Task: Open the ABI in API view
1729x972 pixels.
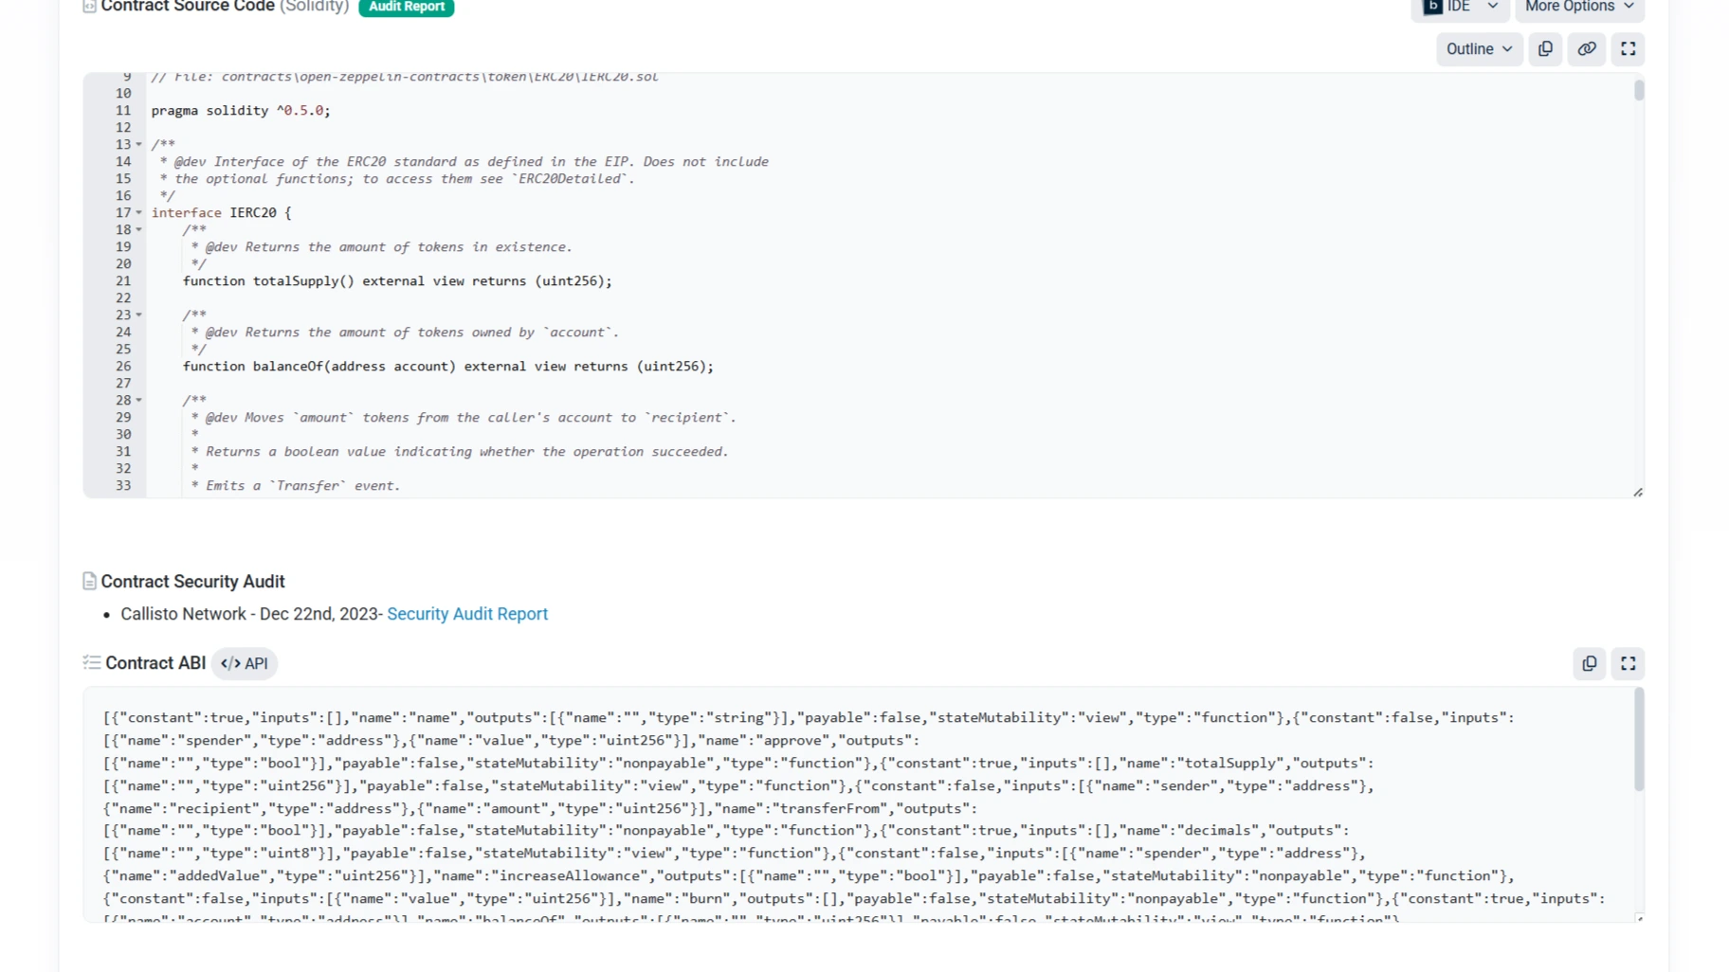Action: [245, 663]
